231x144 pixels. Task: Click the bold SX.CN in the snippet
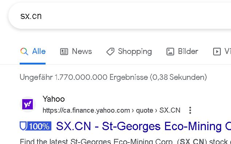point(192,141)
